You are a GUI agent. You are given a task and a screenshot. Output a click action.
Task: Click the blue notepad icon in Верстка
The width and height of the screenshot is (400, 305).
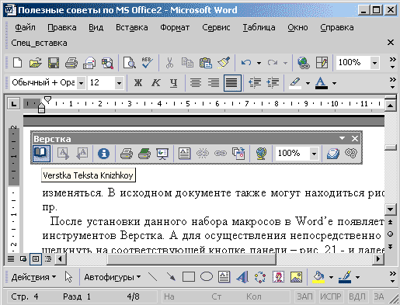(x=333, y=154)
